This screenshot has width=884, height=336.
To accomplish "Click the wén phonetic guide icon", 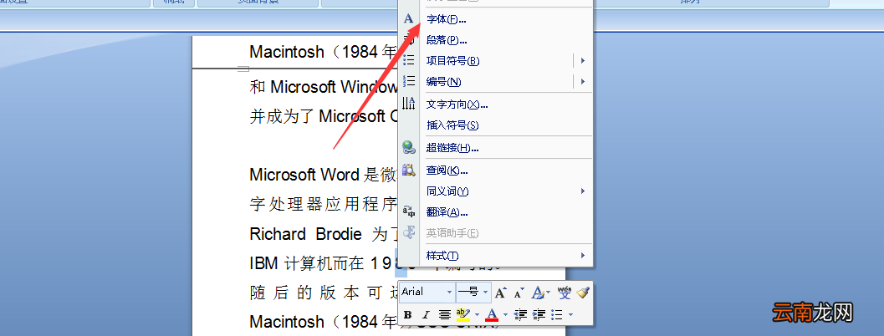I will click(565, 292).
